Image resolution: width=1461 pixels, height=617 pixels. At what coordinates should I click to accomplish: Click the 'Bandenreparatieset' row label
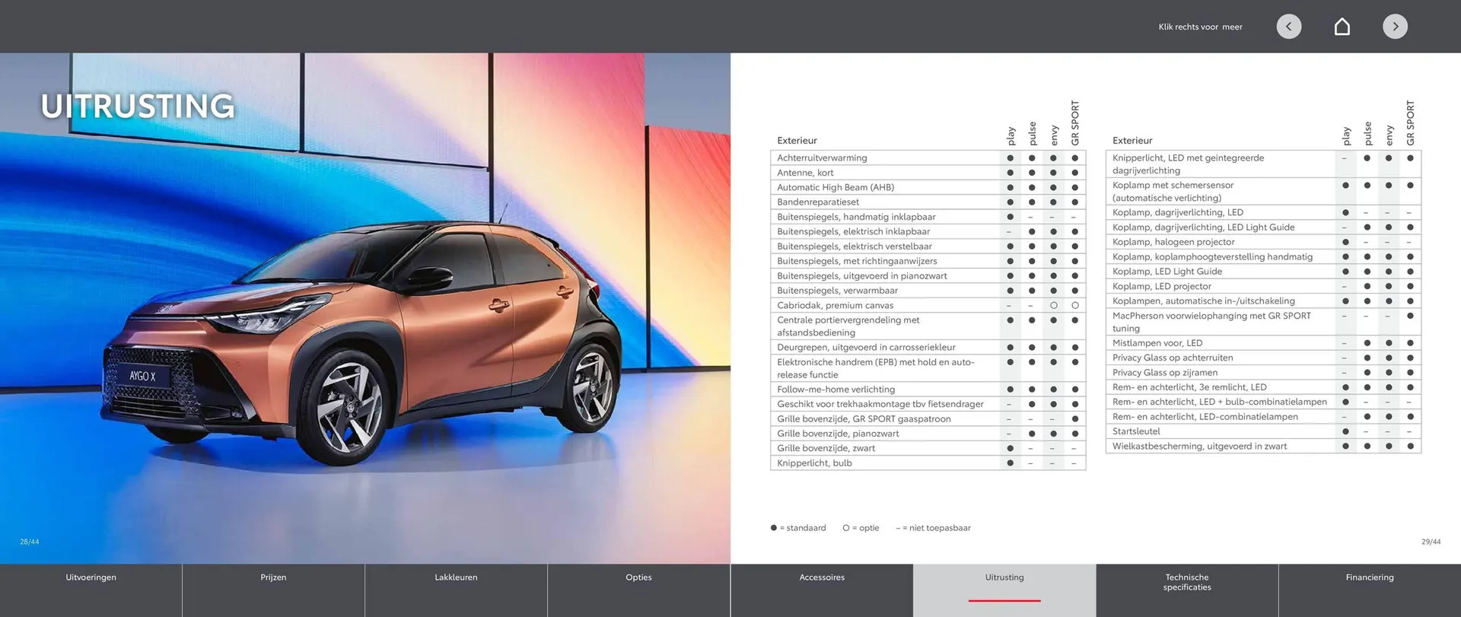[818, 202]
